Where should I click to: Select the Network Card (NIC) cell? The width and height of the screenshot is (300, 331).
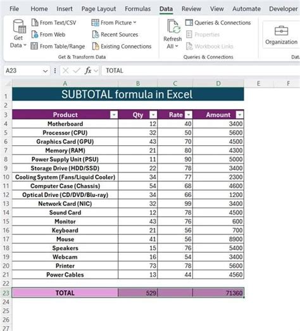[x=65, y=203]
